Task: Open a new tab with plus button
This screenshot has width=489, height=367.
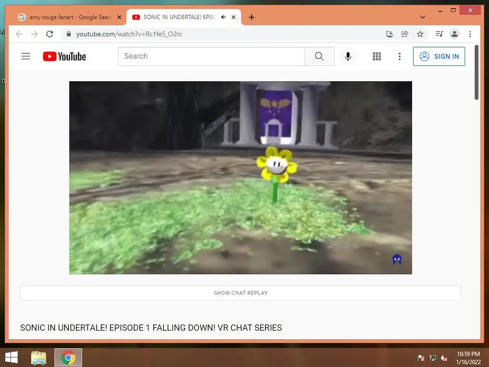Action: (x=251, y=18)
